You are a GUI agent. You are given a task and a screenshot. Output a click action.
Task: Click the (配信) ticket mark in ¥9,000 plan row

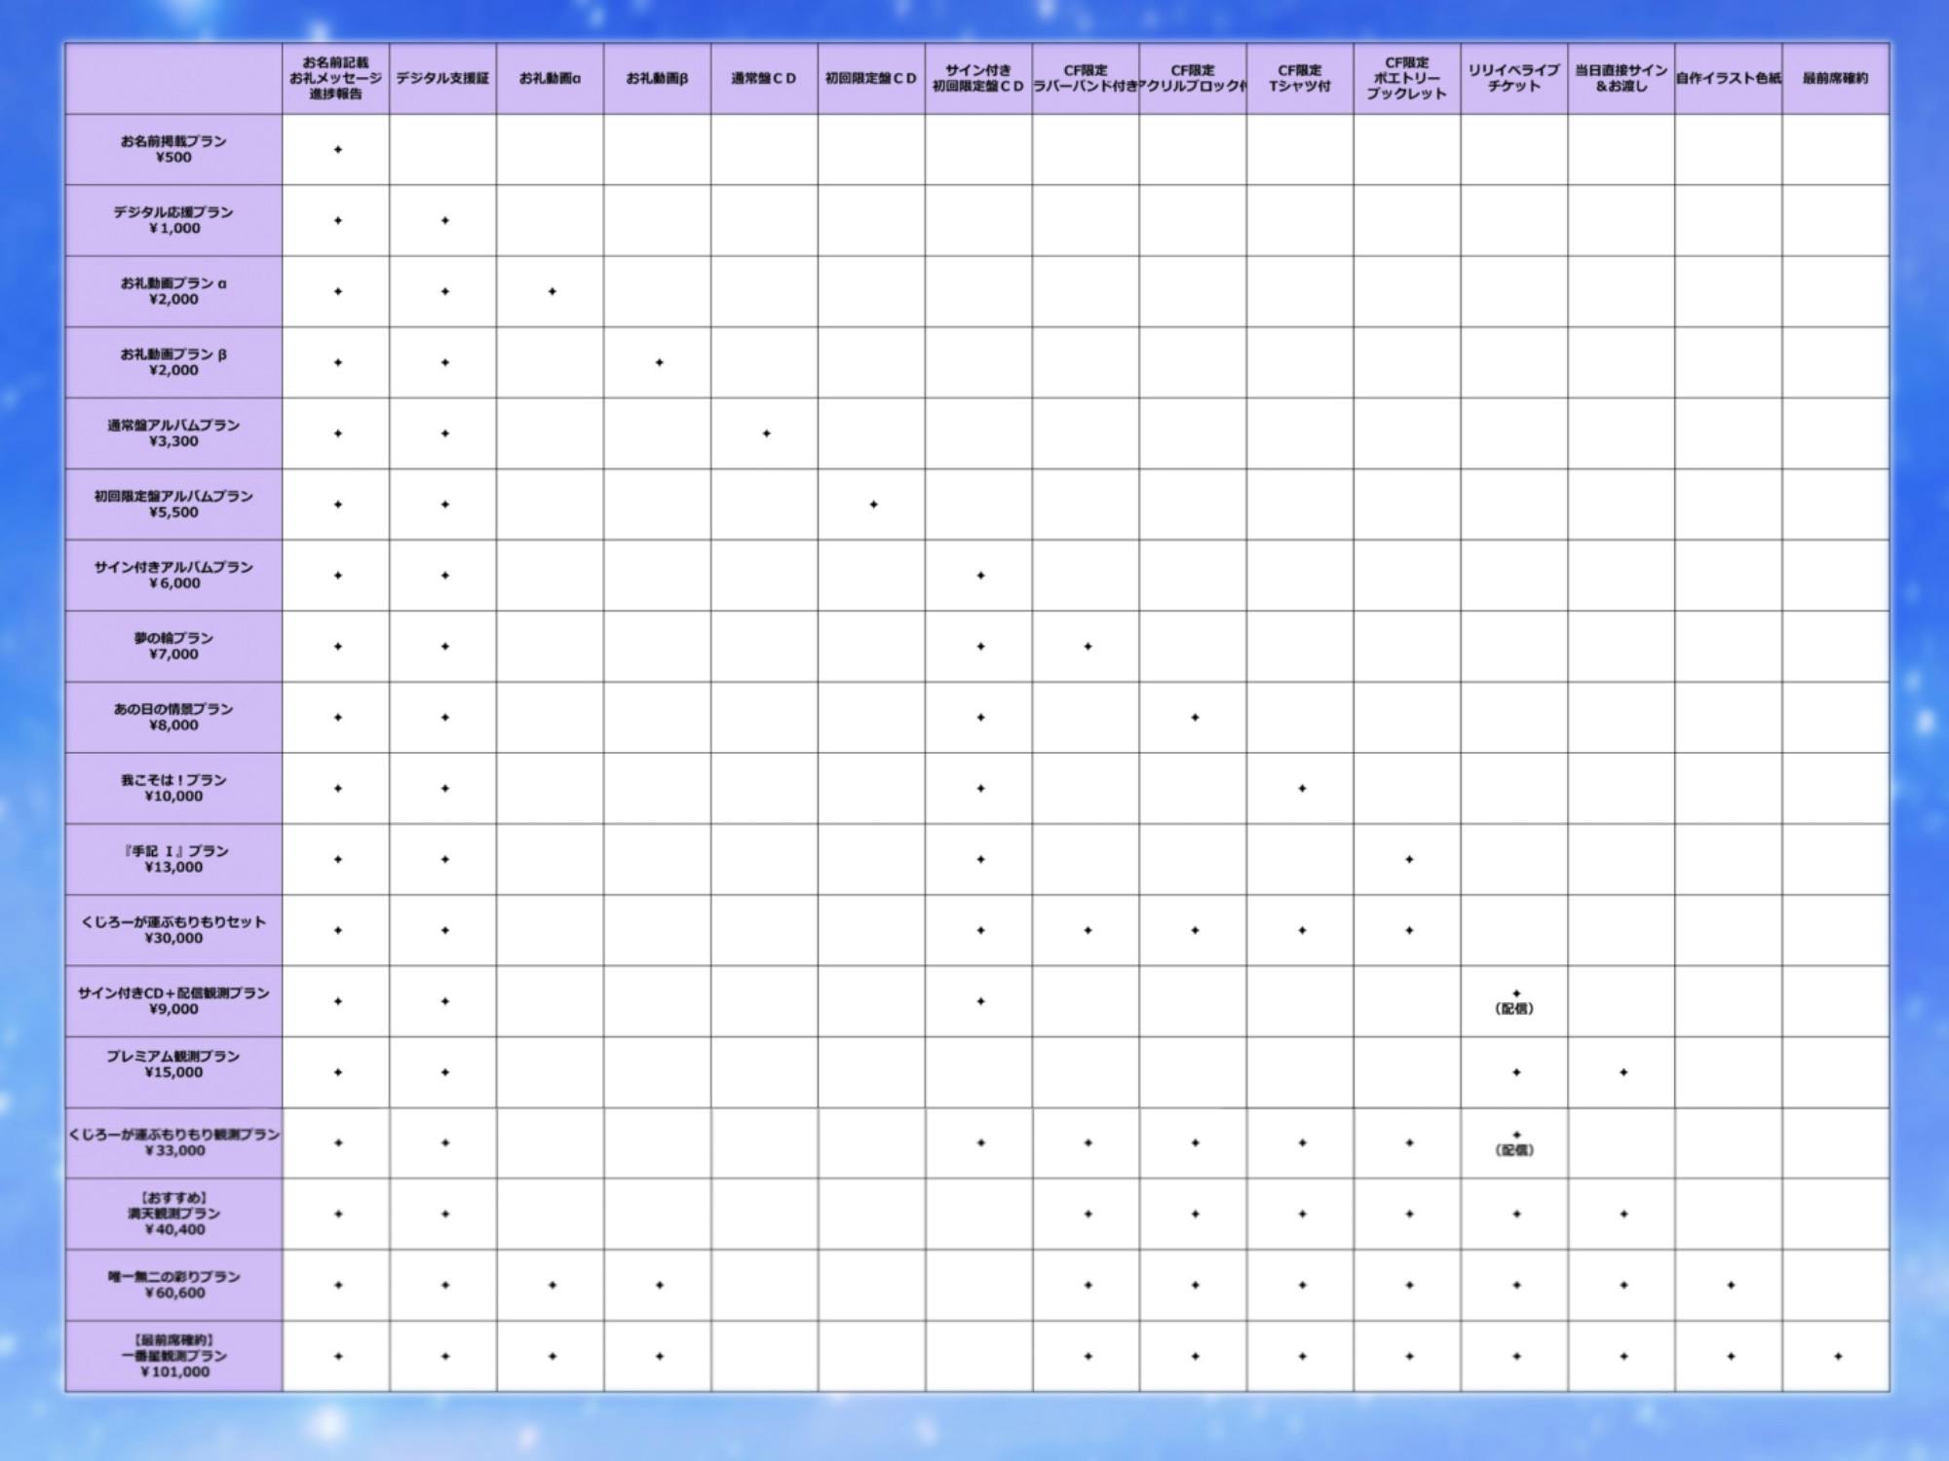[1515, 1001]
